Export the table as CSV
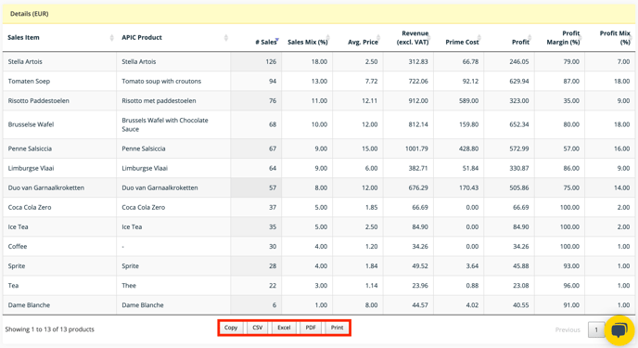638x348 pixels. (257, 328)
